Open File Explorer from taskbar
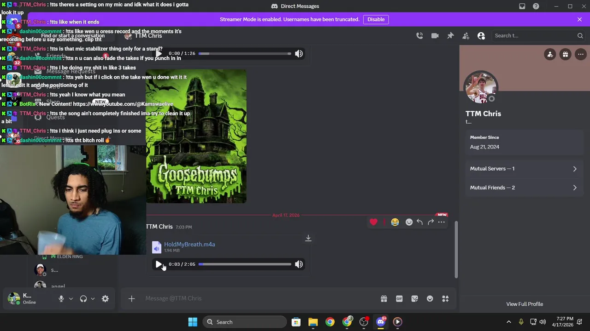This screenshot has width=590, height=331. click(313, 322)
